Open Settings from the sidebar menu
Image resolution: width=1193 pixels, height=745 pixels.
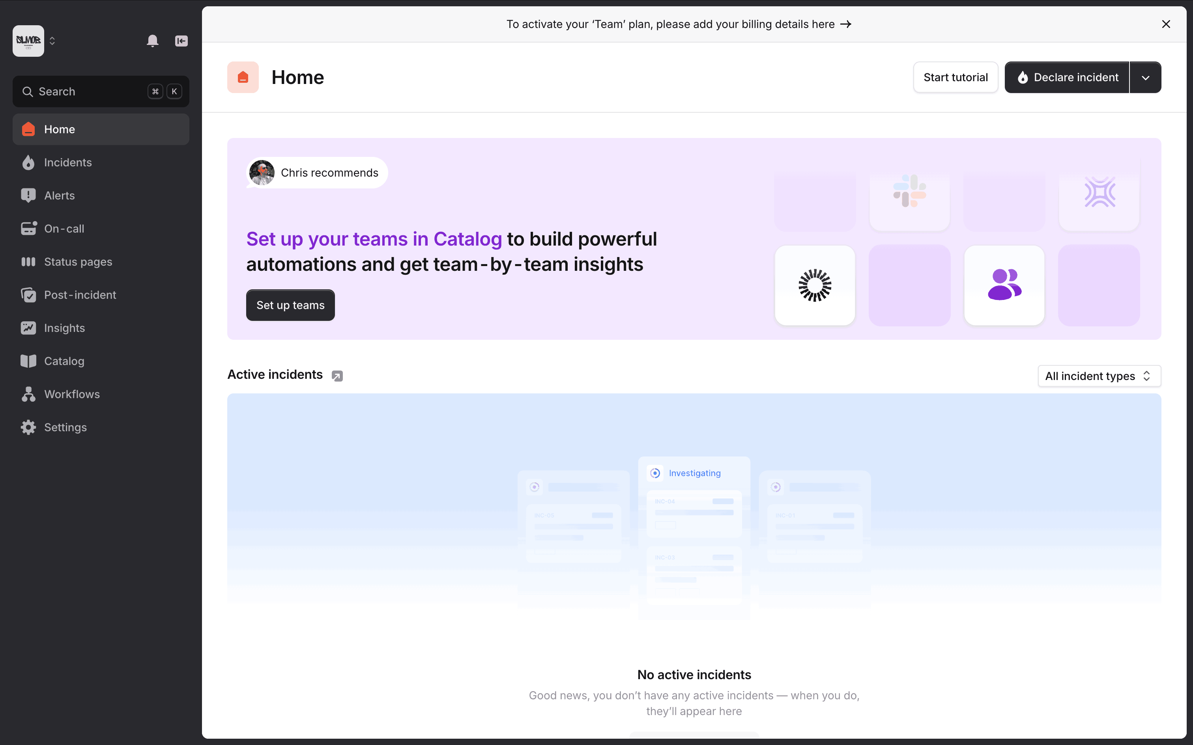click(65, 427)
